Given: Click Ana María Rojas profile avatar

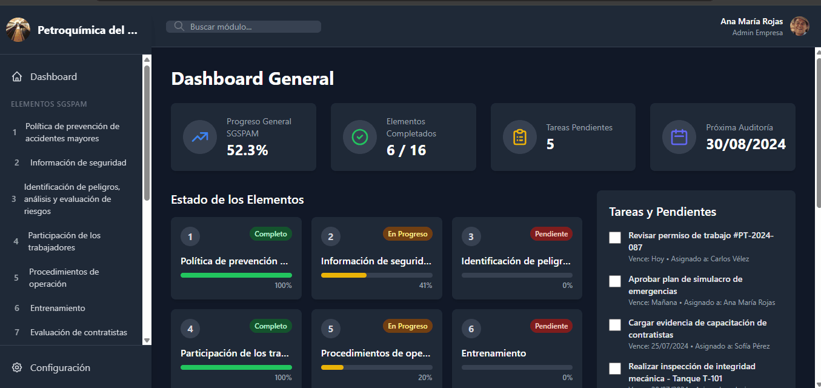Looking at the screenshot, I should [x=800, y=27].
